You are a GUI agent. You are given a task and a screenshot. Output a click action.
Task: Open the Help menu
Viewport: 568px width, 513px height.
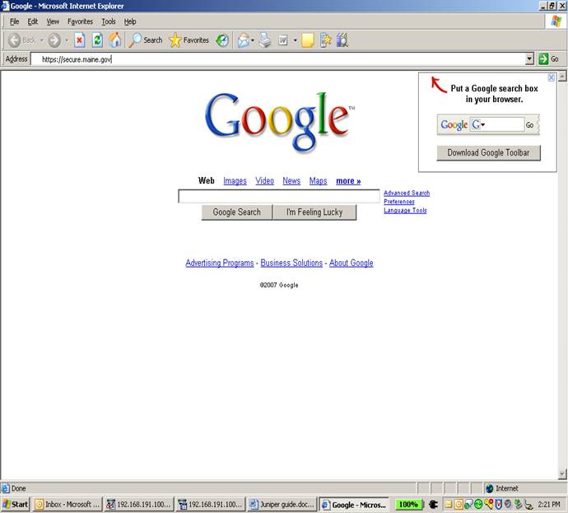click(130, 21)
